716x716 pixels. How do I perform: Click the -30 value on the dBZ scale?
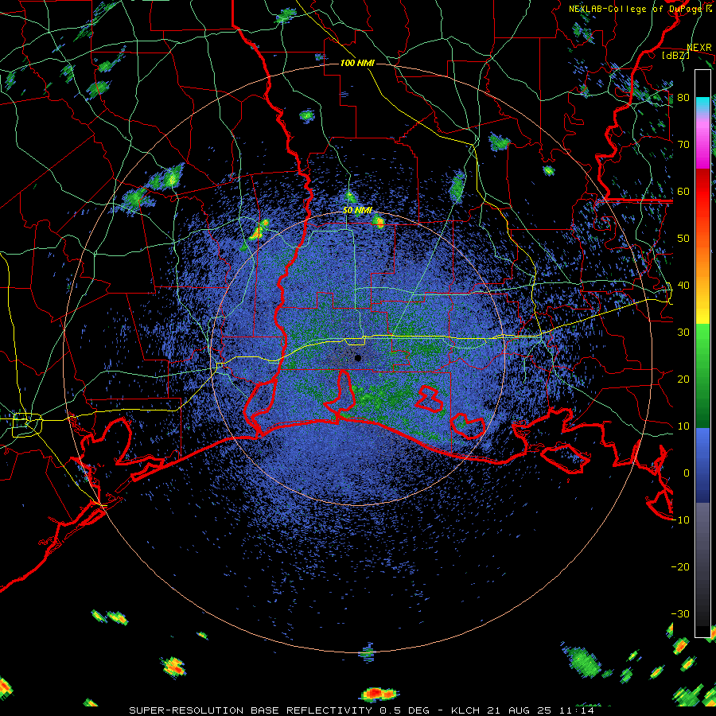pos(680,613)
